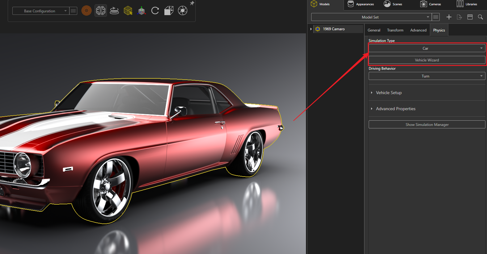
Task: Click the circular reset arrow icon
Action: point(155,11)
